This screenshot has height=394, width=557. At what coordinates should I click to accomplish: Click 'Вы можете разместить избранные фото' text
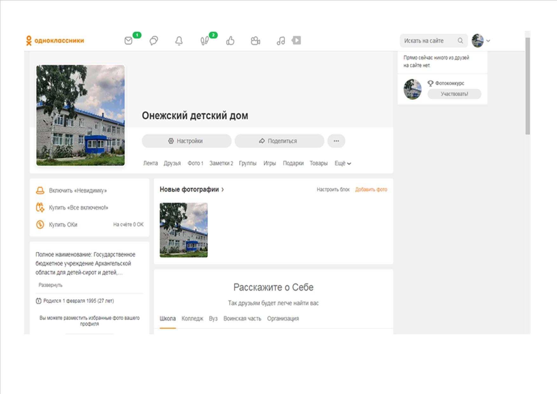point(89,321)
